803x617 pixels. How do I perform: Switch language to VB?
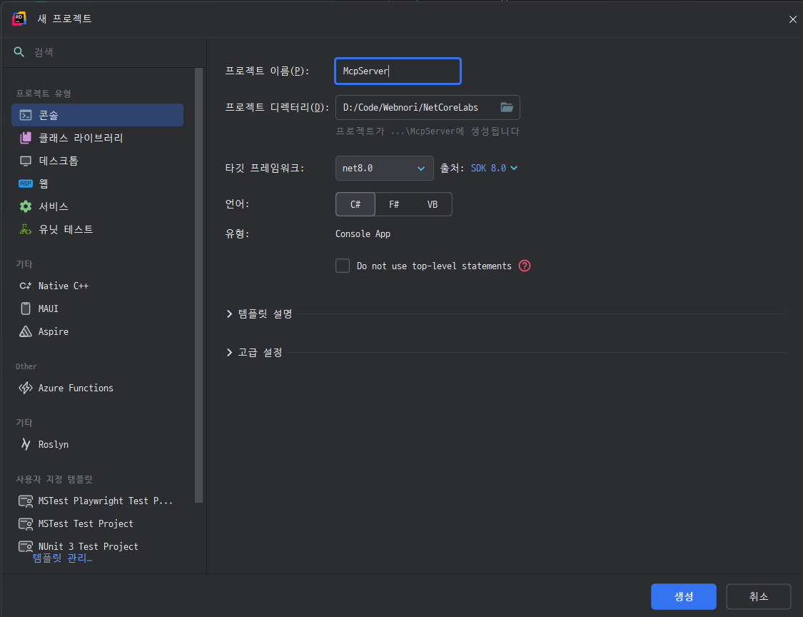433,204
